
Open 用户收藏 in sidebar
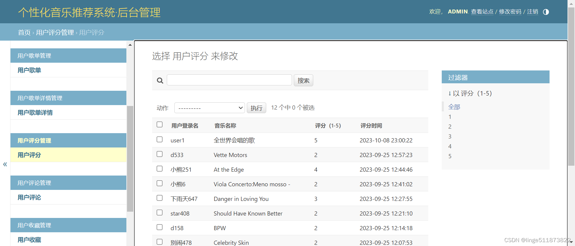[29, 240]
